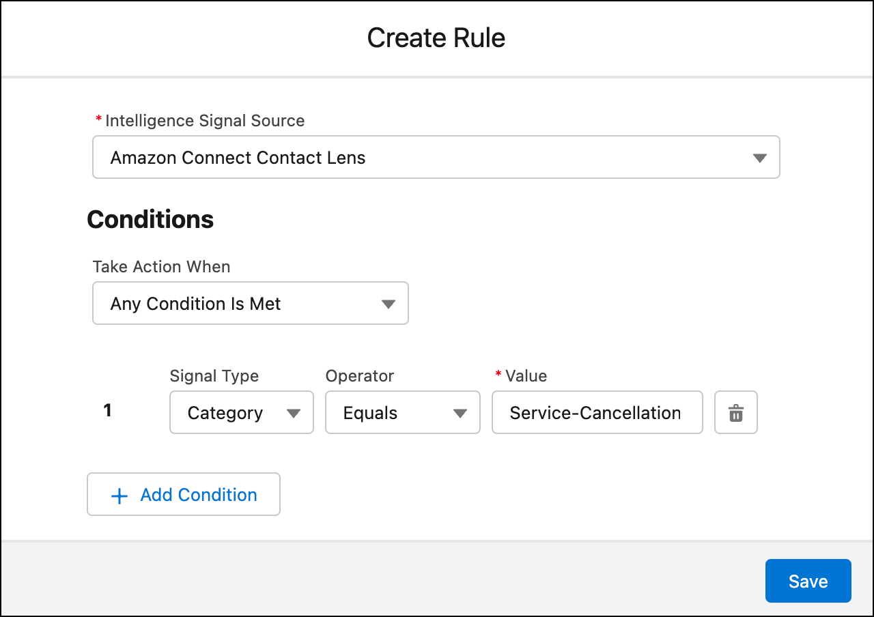Click the Create Rule heading
Viewport: 874px width, 617px height.
pyautogui.click(x=436, y=38)
